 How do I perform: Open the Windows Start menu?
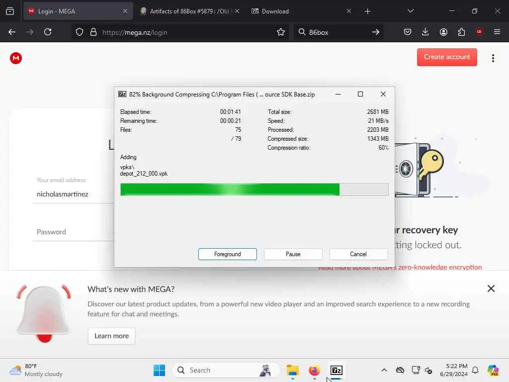(159, 370)
